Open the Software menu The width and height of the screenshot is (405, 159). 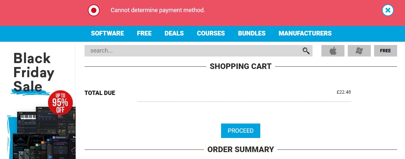click(x=107, y=33)
